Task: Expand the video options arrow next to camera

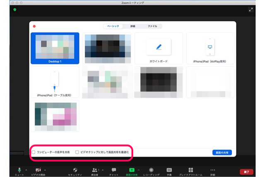Action: click(45, 170)
